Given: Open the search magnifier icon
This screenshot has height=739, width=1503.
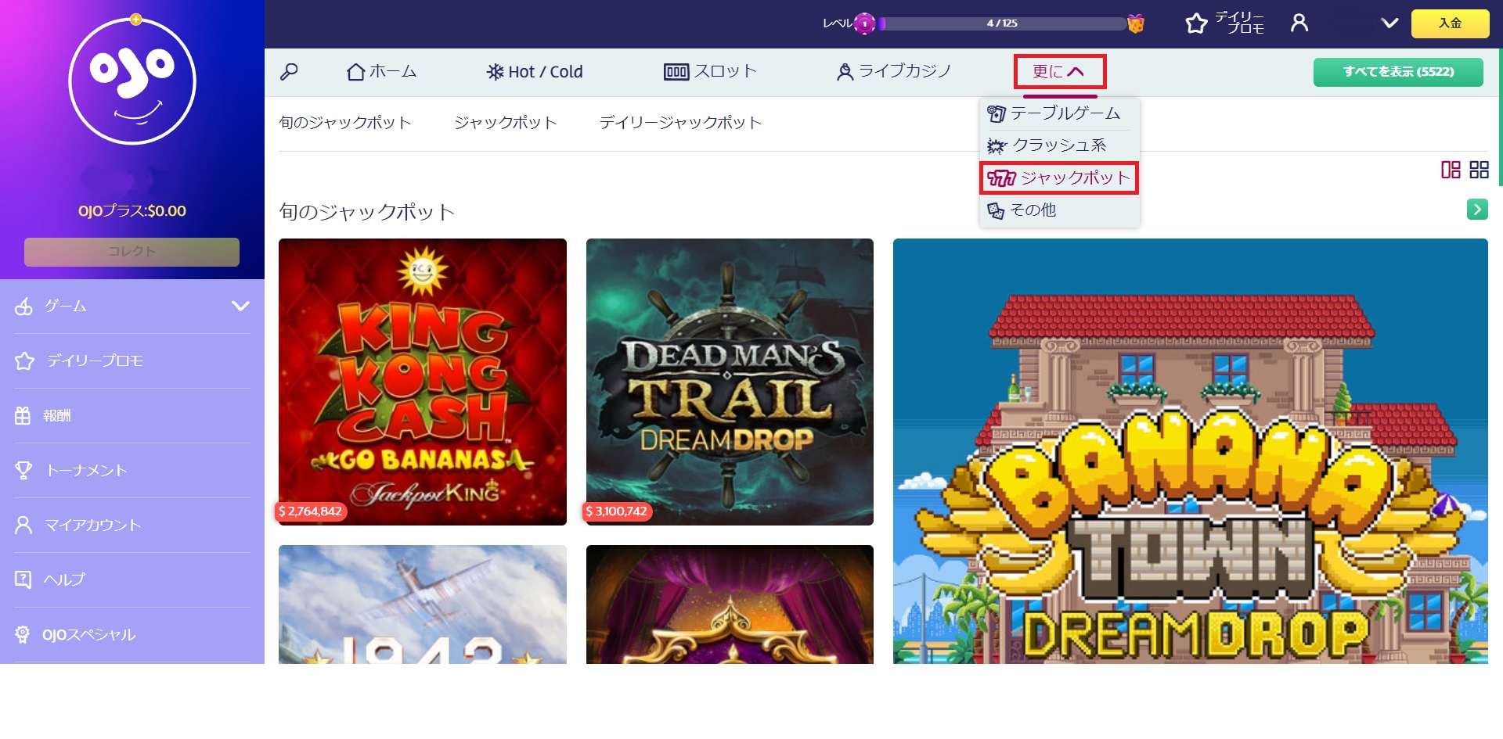Looking at the screenshot, I should tap(289, 72).
